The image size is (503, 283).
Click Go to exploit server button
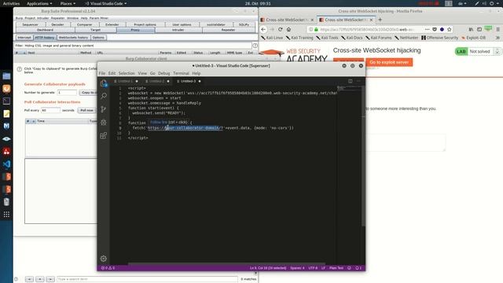pyautogui.click(x=389, y=62)
